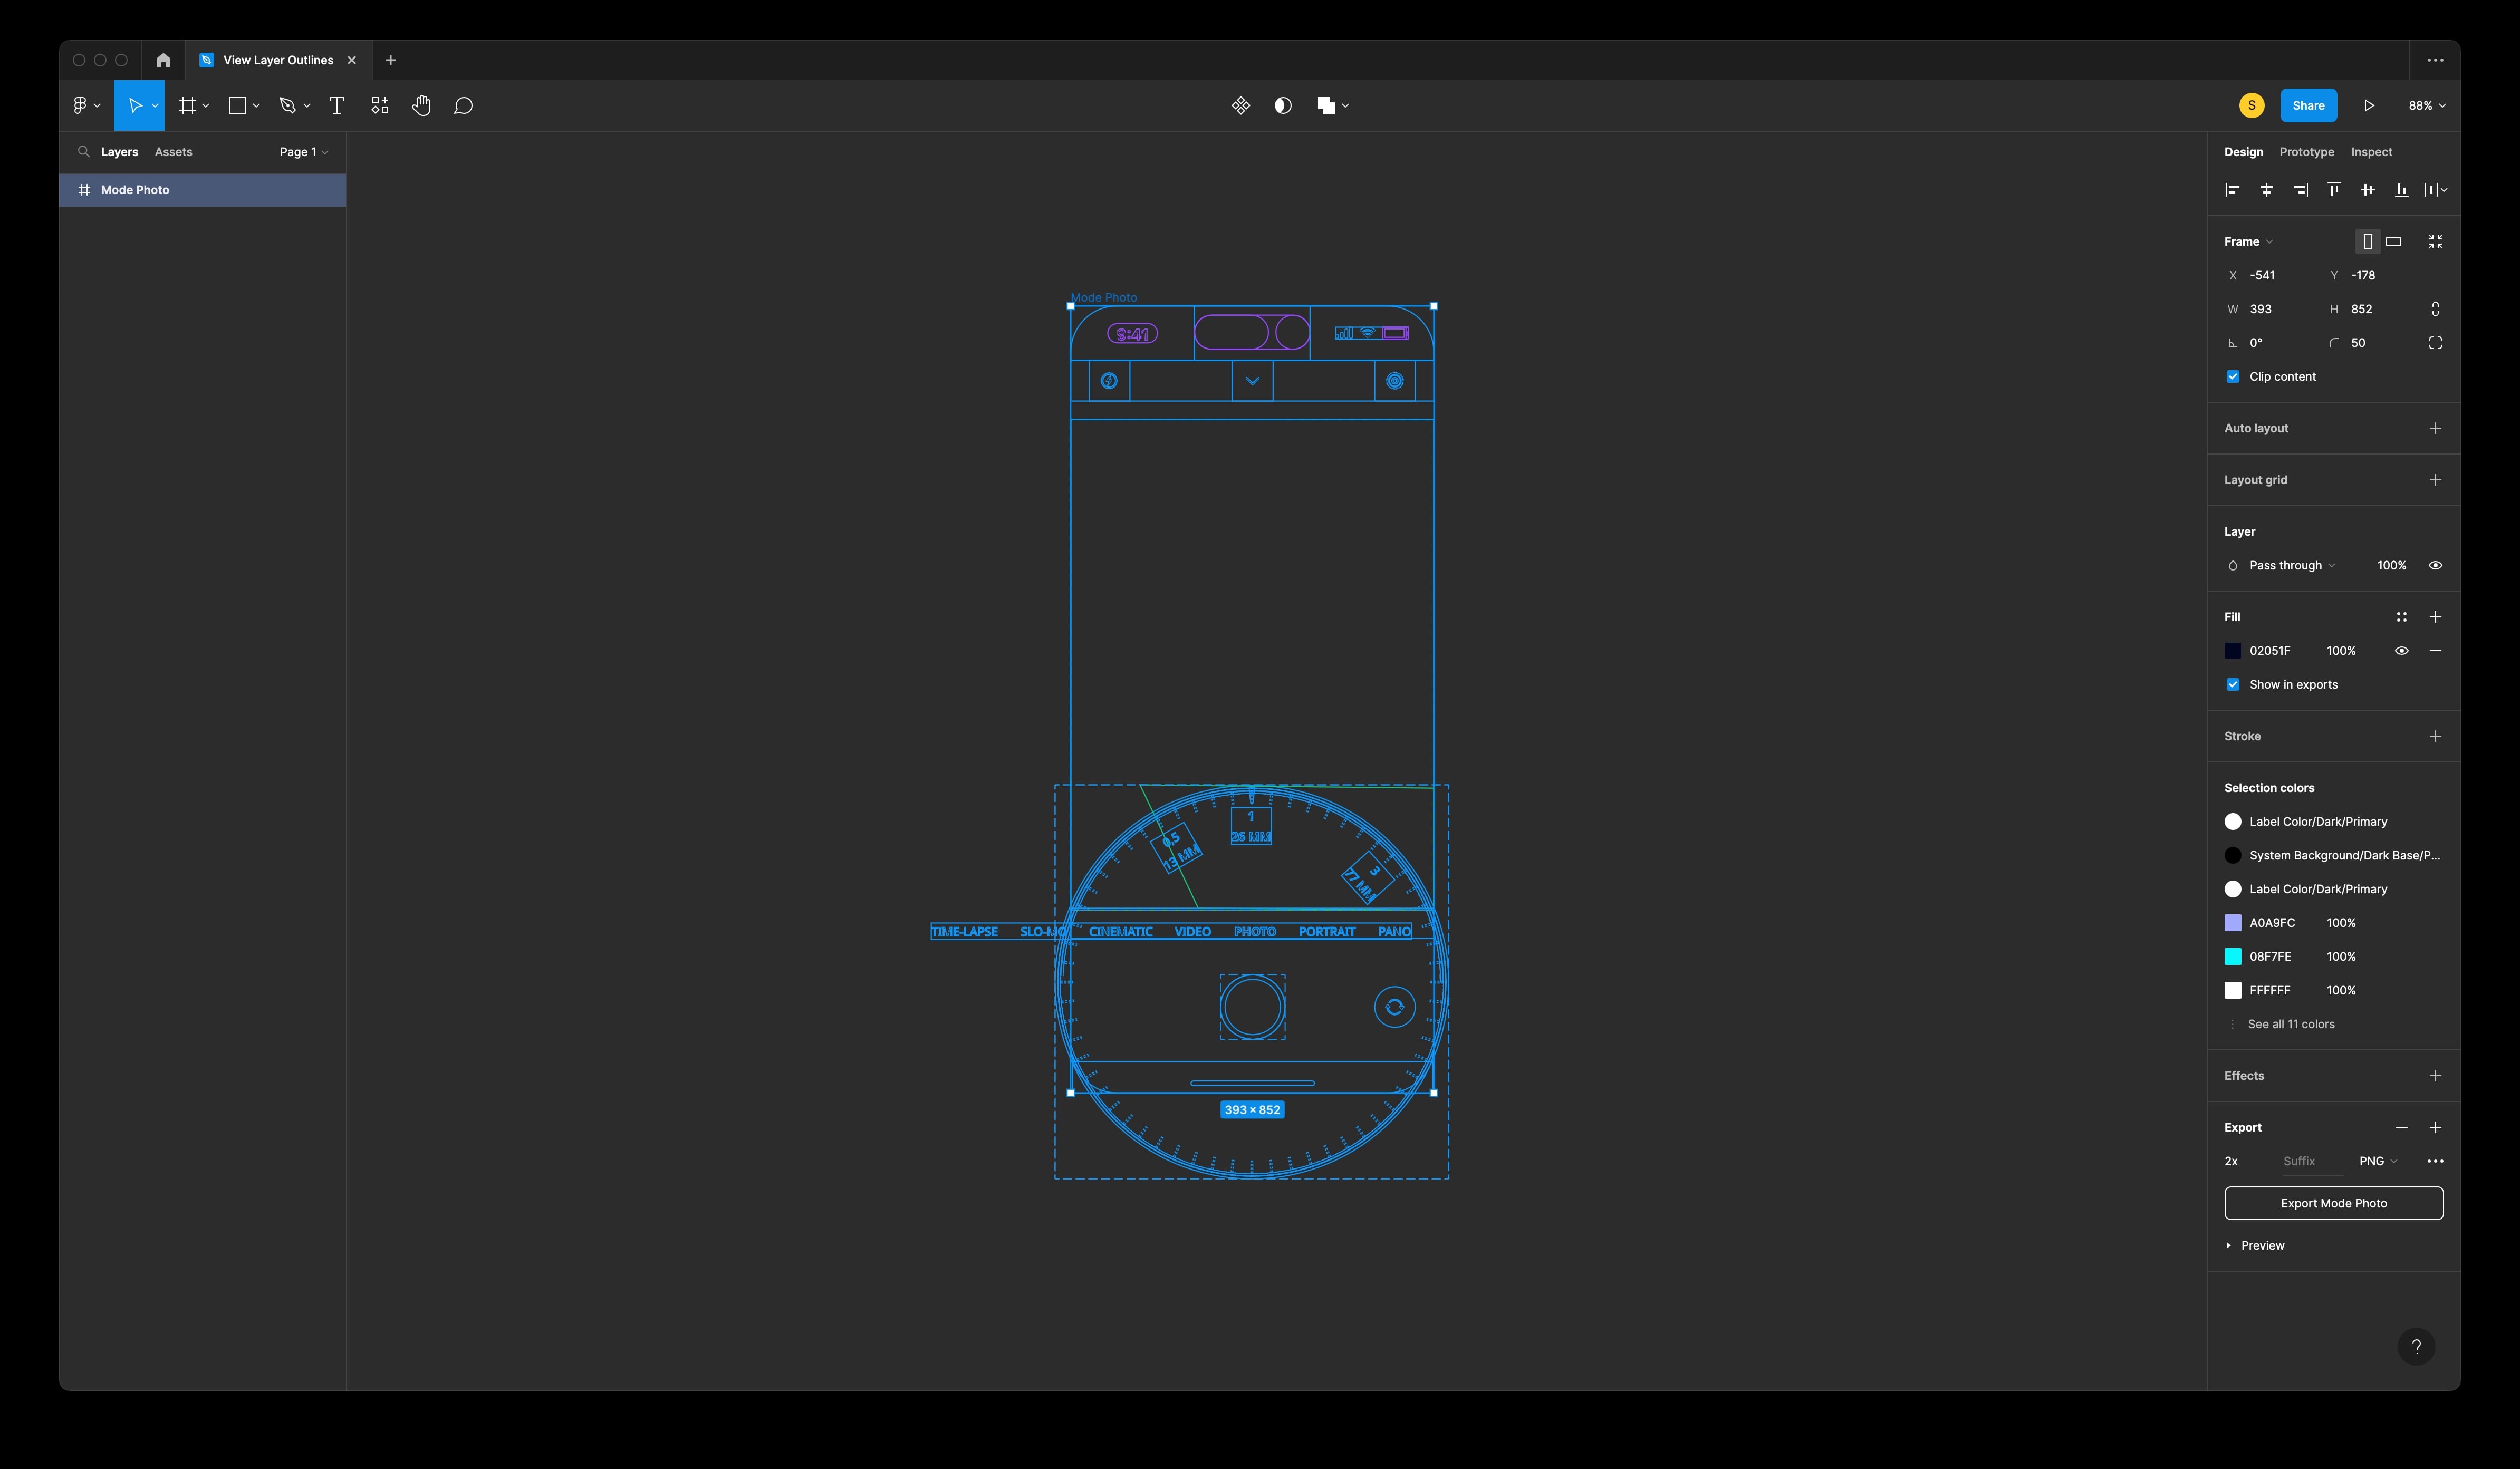Select the Hand tool

click(x=421, y=105)
